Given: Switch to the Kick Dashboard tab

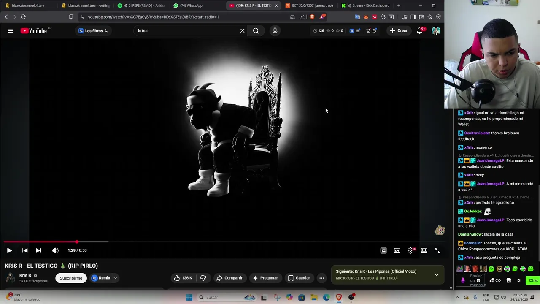Looking at the screenshot, I should click(366, 5).
